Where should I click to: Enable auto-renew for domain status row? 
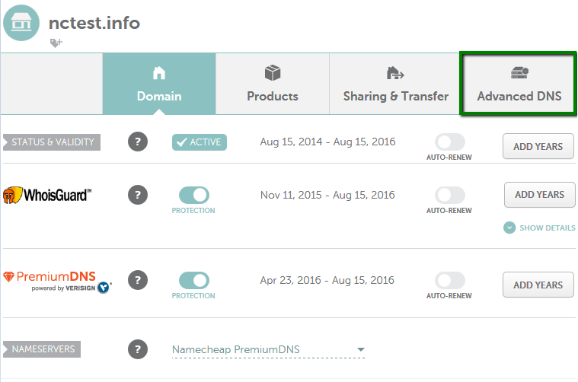pos(449,142)
